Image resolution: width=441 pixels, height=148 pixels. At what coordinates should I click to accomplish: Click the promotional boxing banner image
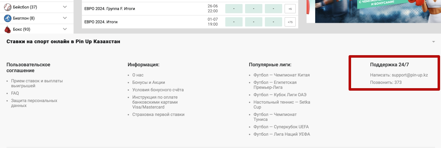click(374, 11)
